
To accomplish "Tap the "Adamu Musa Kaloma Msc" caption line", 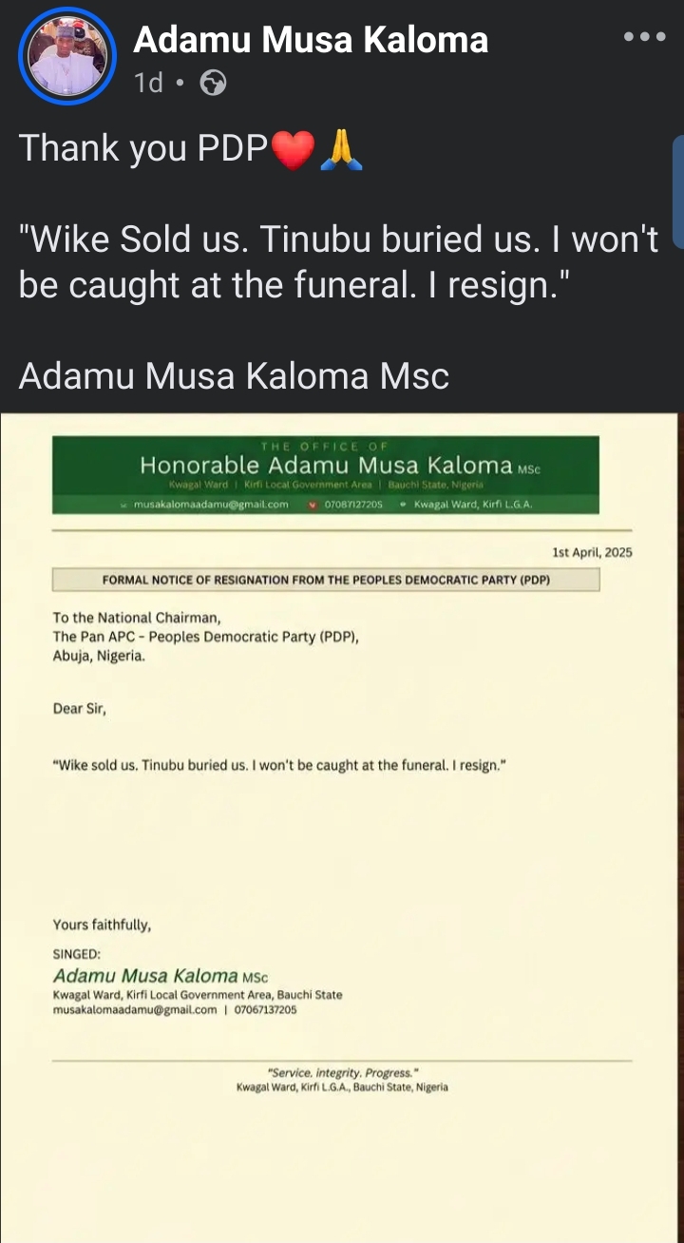I will pyautogui.click(x=234, y=376).
